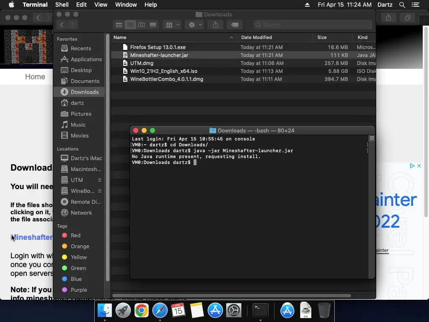This screenshot has width=429, height=322.
Task: Sort files by Name column header
Action: pyautogui.click(x=173, y=37)
